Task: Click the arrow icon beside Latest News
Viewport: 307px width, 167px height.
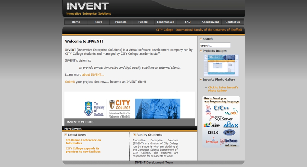Action: tap(66, 135)
